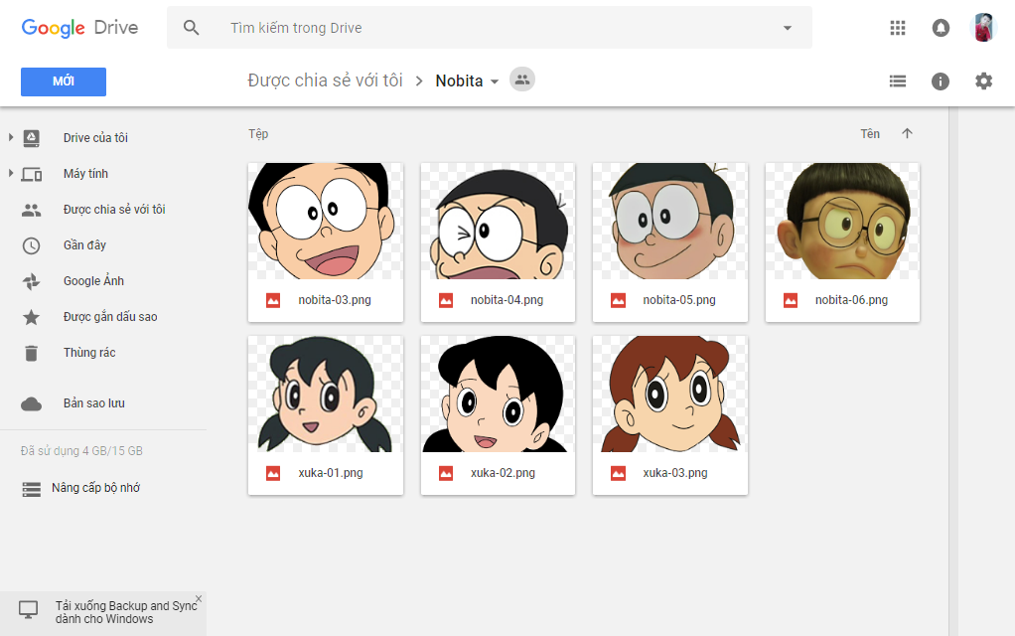This screenshot has height=636, width=1015.
Task: Select the nobita-06.png thumbnail
Action: [x=842, y=221]
